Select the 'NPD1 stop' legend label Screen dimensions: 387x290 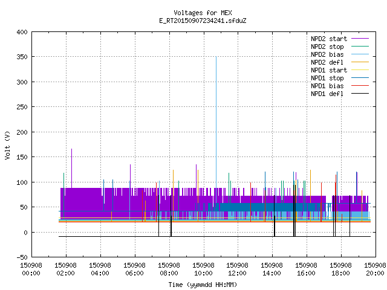[x=327, y=78]
